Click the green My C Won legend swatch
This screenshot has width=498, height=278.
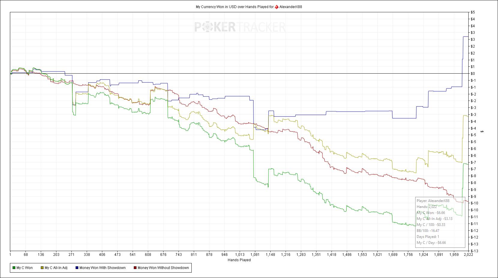(14, 268)
